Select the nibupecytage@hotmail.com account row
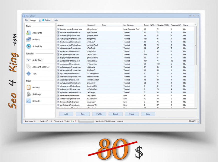 126,48
